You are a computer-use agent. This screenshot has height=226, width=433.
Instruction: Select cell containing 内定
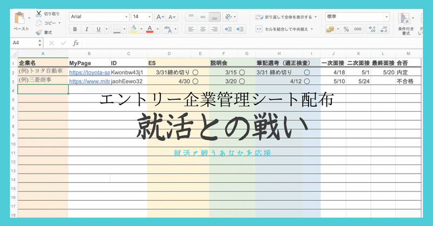(x=408, y=72)
